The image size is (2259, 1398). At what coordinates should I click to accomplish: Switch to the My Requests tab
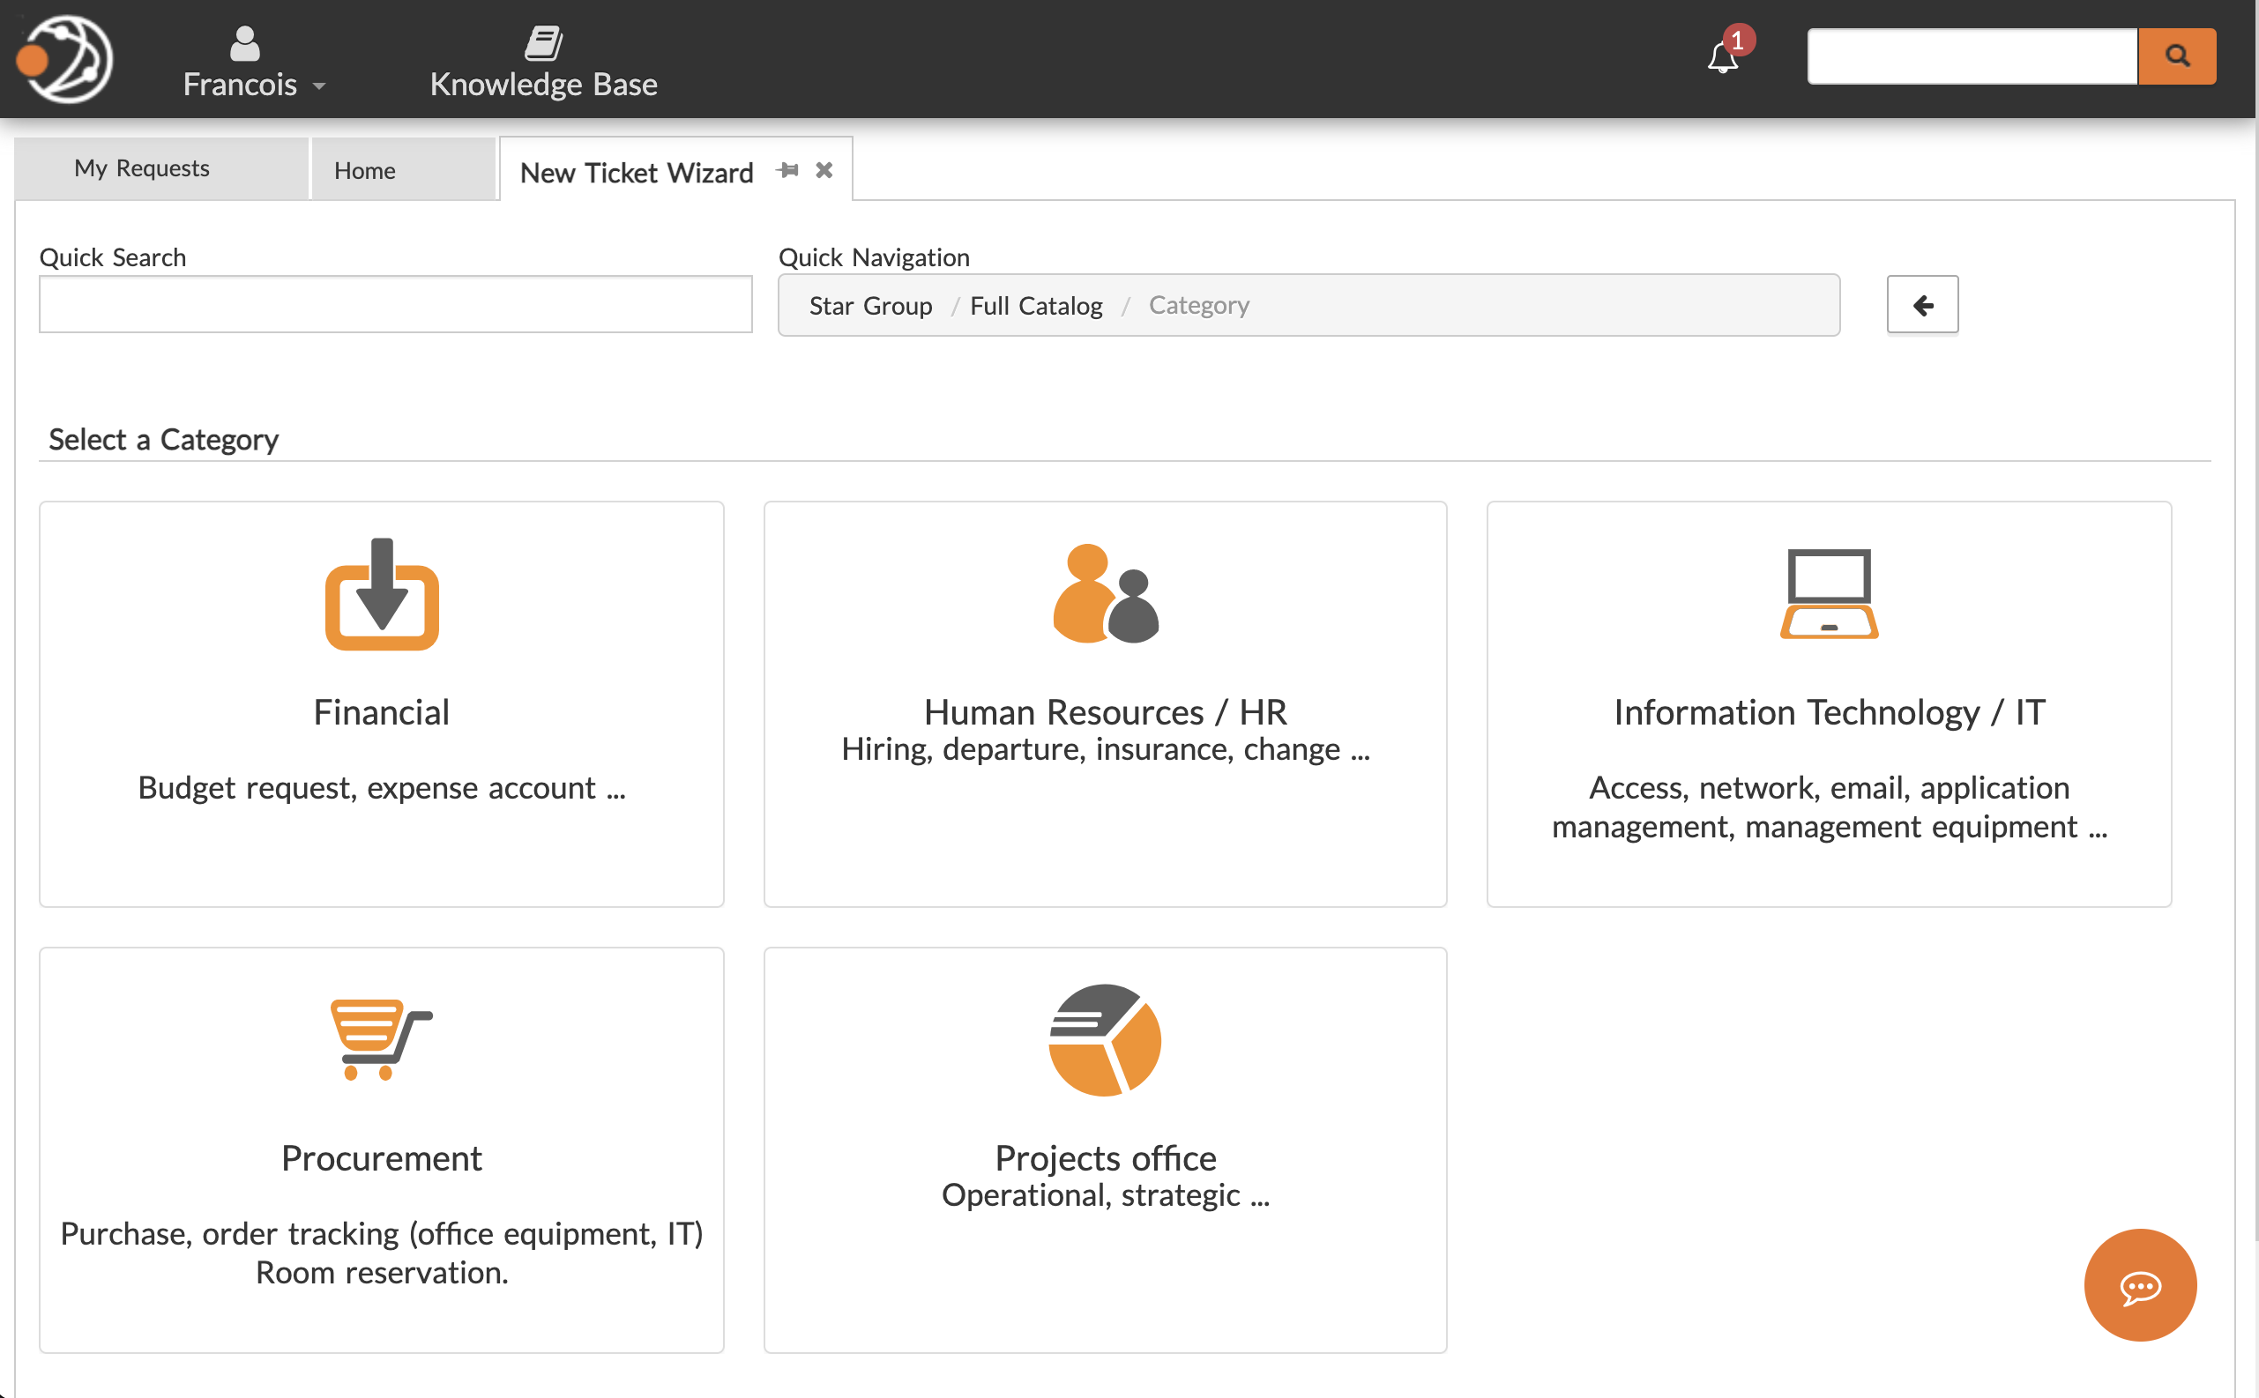pos(141,168)
